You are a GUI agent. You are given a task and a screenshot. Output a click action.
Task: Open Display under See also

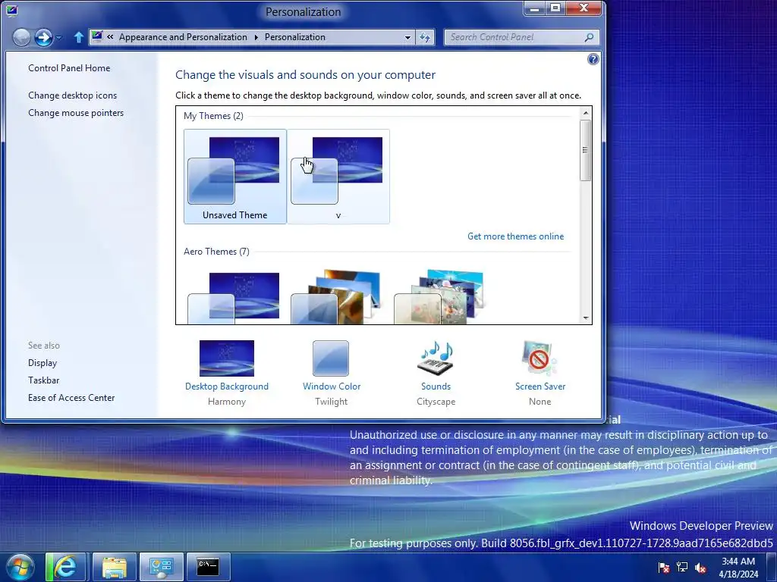(x=42, y=363)
